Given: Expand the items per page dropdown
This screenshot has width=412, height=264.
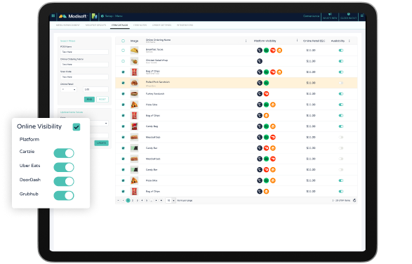Looking at the screenshot, I should pyautogui.click(x=171, y=200).
